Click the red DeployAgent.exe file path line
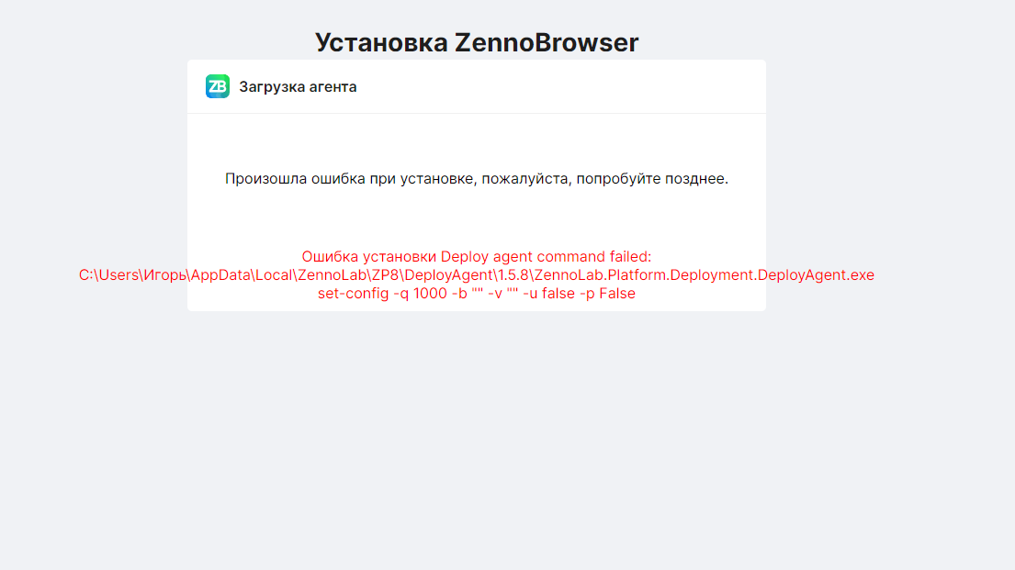 (477, 275)
